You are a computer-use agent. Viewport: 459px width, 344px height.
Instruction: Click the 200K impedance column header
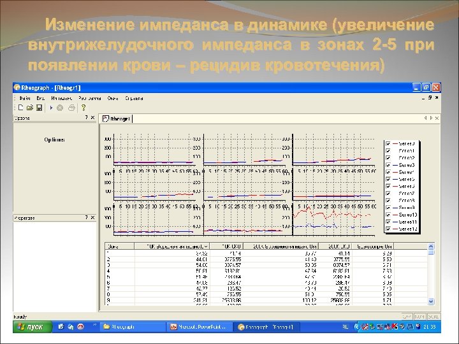click(x=280, y=247)
